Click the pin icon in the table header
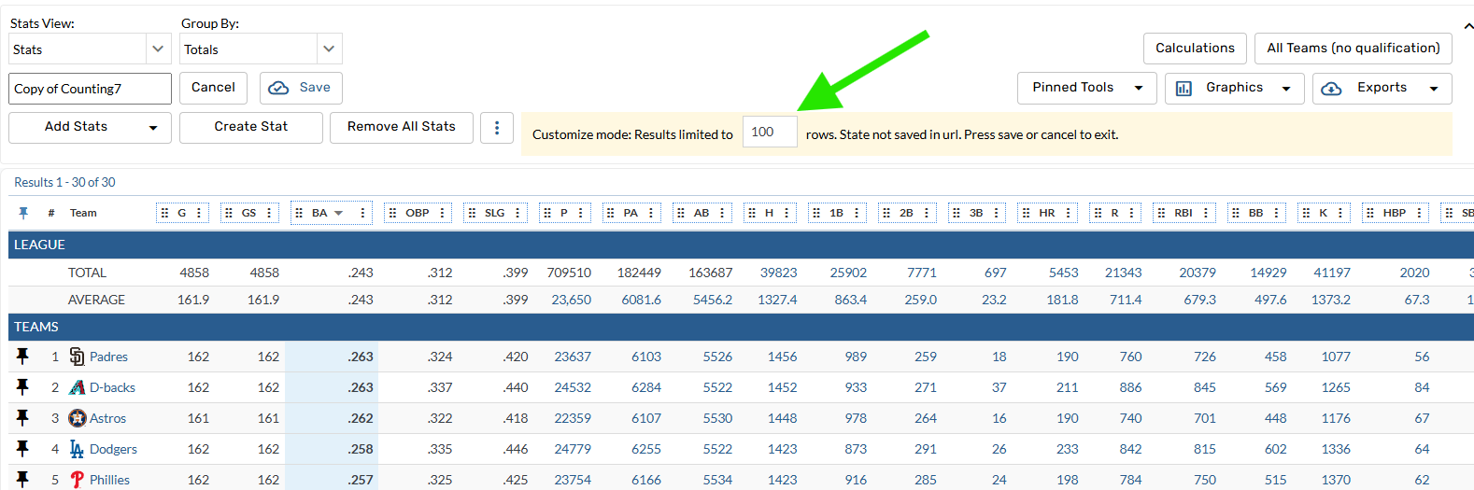 (x=23, y=213)
